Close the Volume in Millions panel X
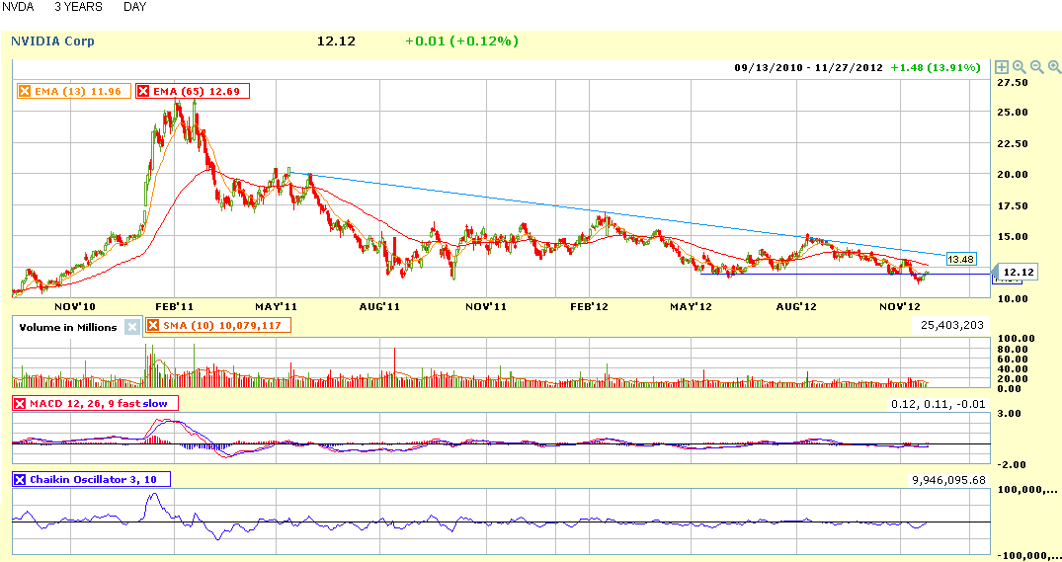 pos(132,327)
